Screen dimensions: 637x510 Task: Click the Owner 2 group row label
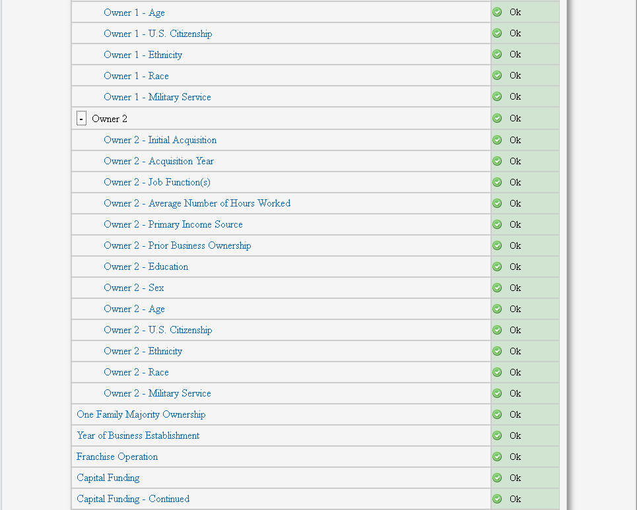tap(110, 119)
